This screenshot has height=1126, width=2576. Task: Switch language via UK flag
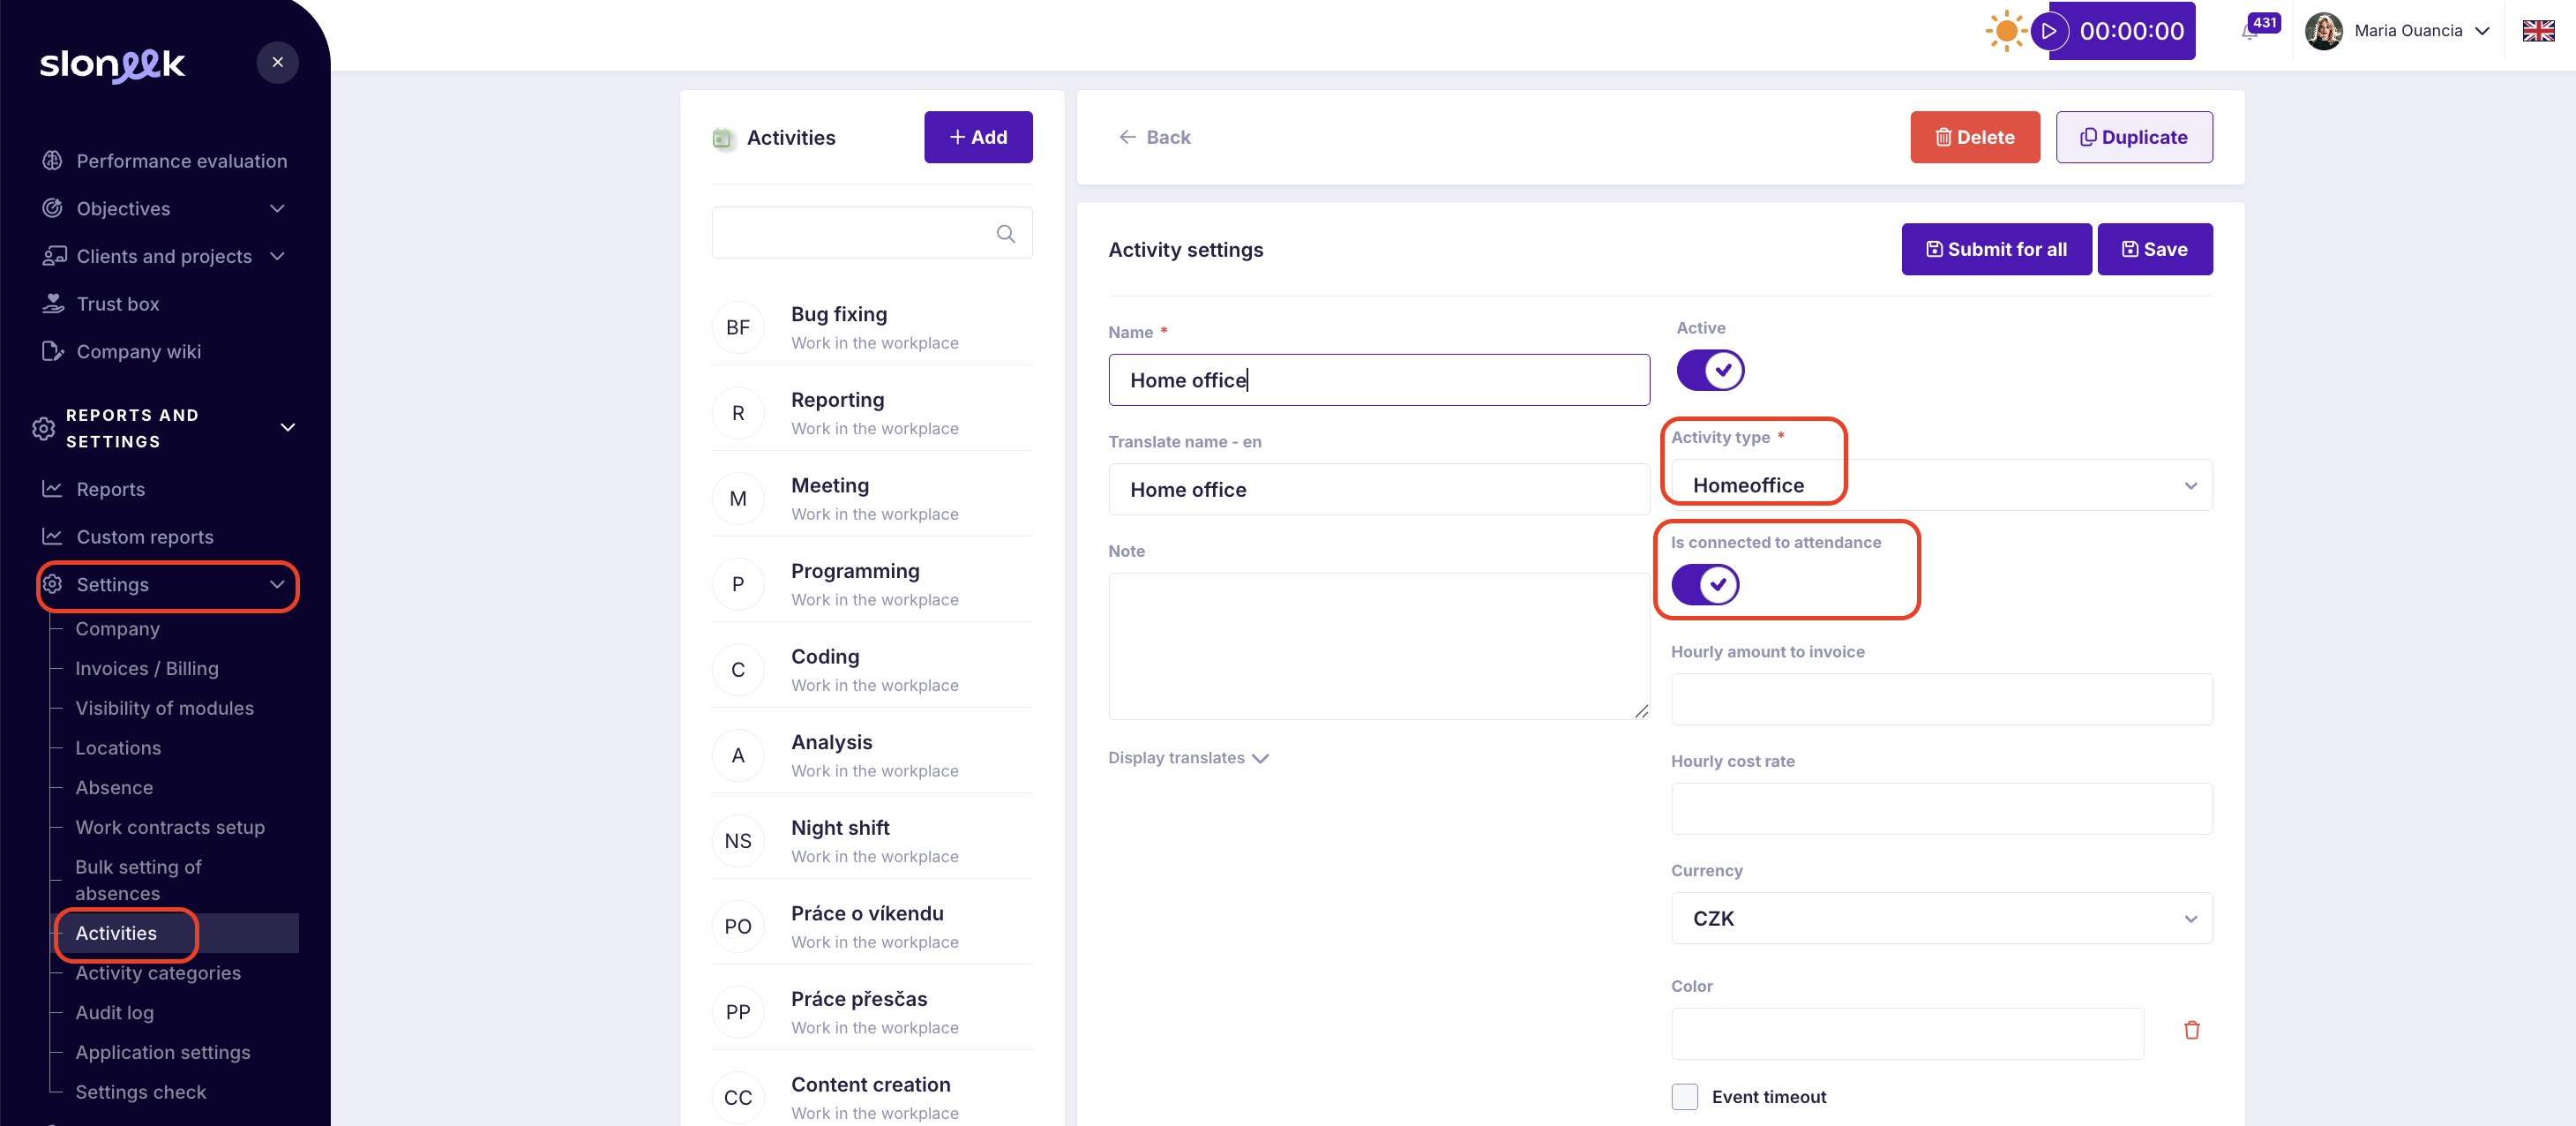(2537, 31)
